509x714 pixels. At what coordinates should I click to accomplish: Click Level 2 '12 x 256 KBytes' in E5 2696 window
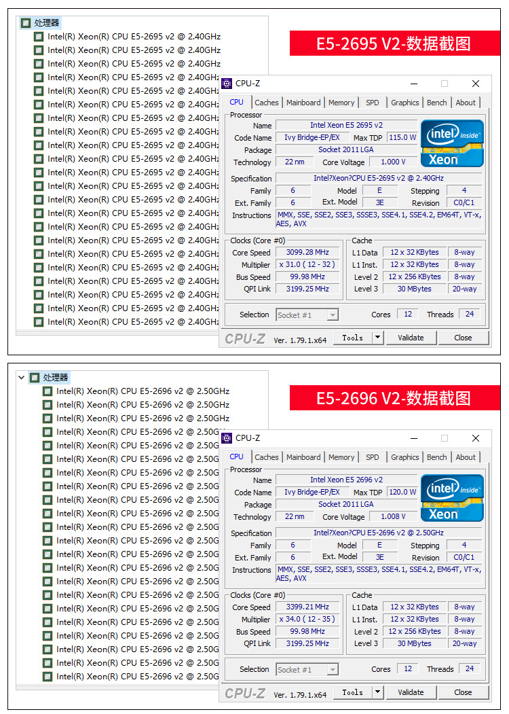coord(415,632)
